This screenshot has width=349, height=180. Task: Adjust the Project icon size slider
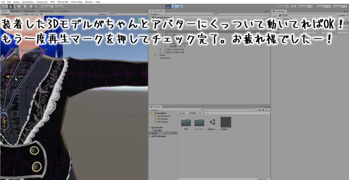tap(262, 179)
